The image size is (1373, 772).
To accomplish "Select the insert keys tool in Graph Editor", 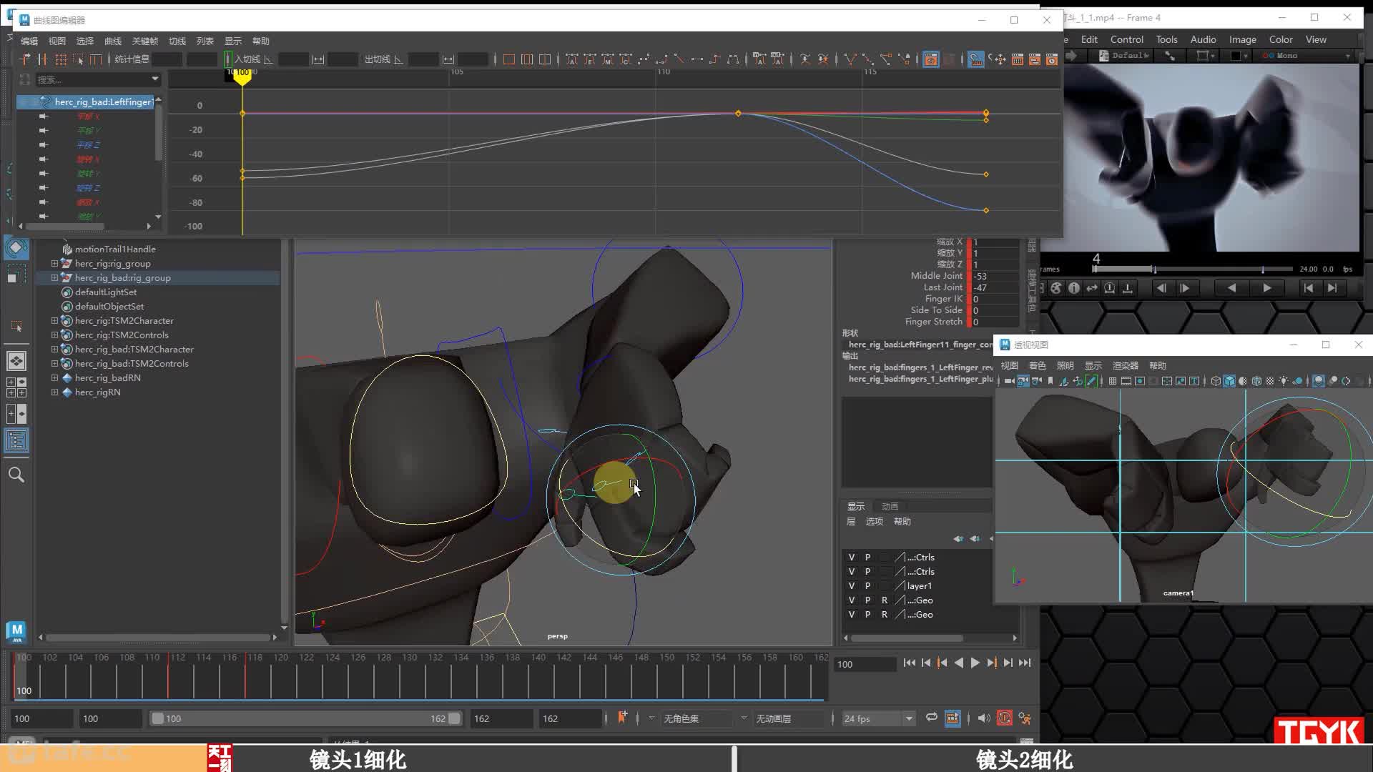I will pos(43,59).
